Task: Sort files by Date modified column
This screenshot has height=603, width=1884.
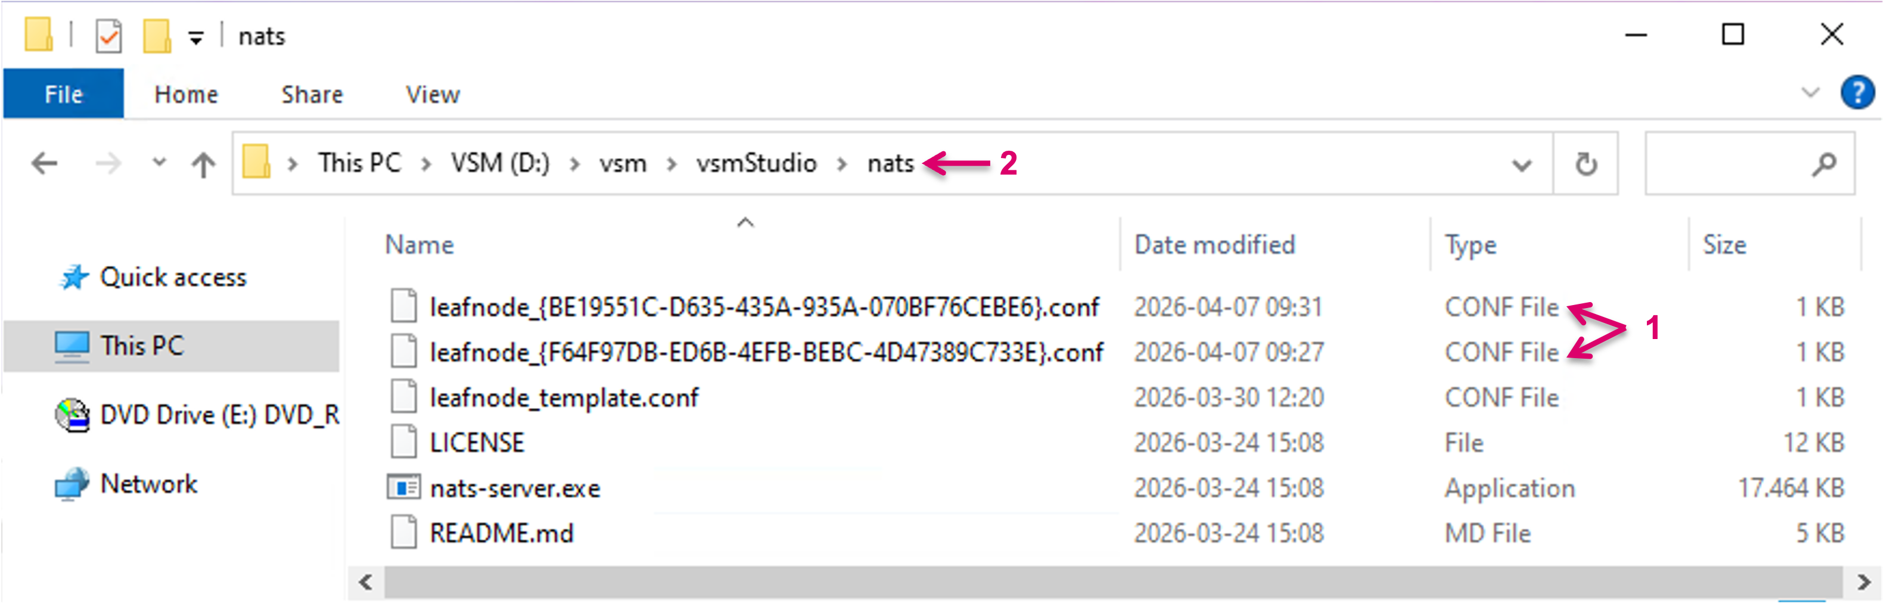Action: [x=1214, y=244]
